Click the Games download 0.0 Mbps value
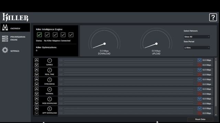 [207, 60]
